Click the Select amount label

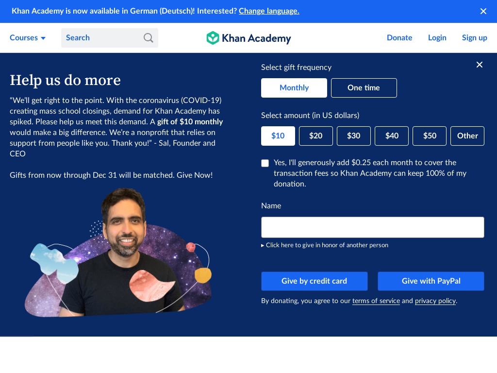coord(310,116)
